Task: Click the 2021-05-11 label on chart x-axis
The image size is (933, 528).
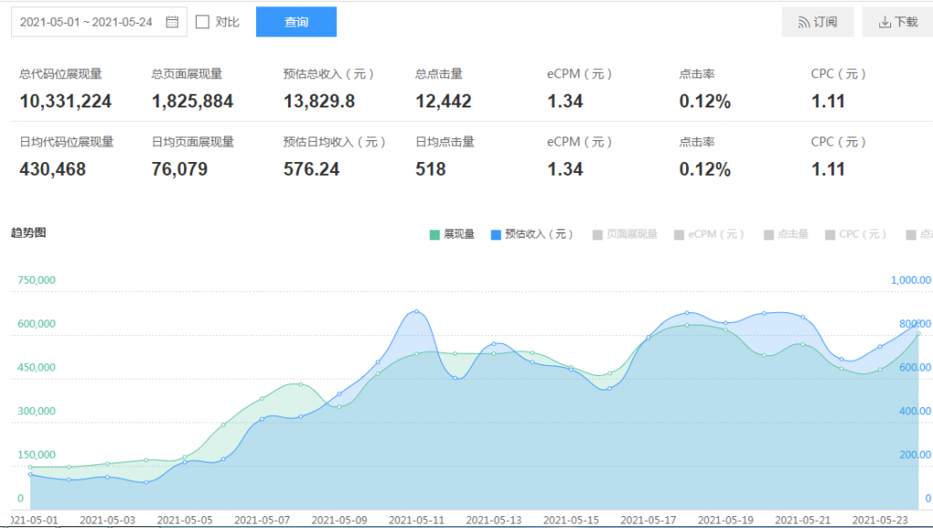Action: pos(416,520)
